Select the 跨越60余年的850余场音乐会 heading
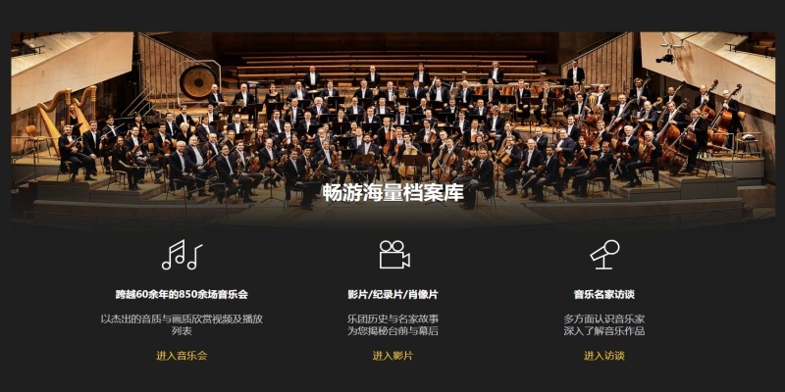 point(182,295)
